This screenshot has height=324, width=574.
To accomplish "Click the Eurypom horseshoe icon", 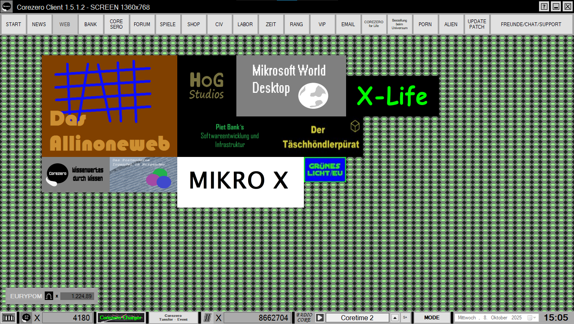I will click(49, 296).
